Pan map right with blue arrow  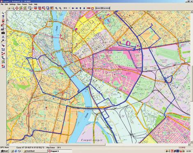[77, 8]
